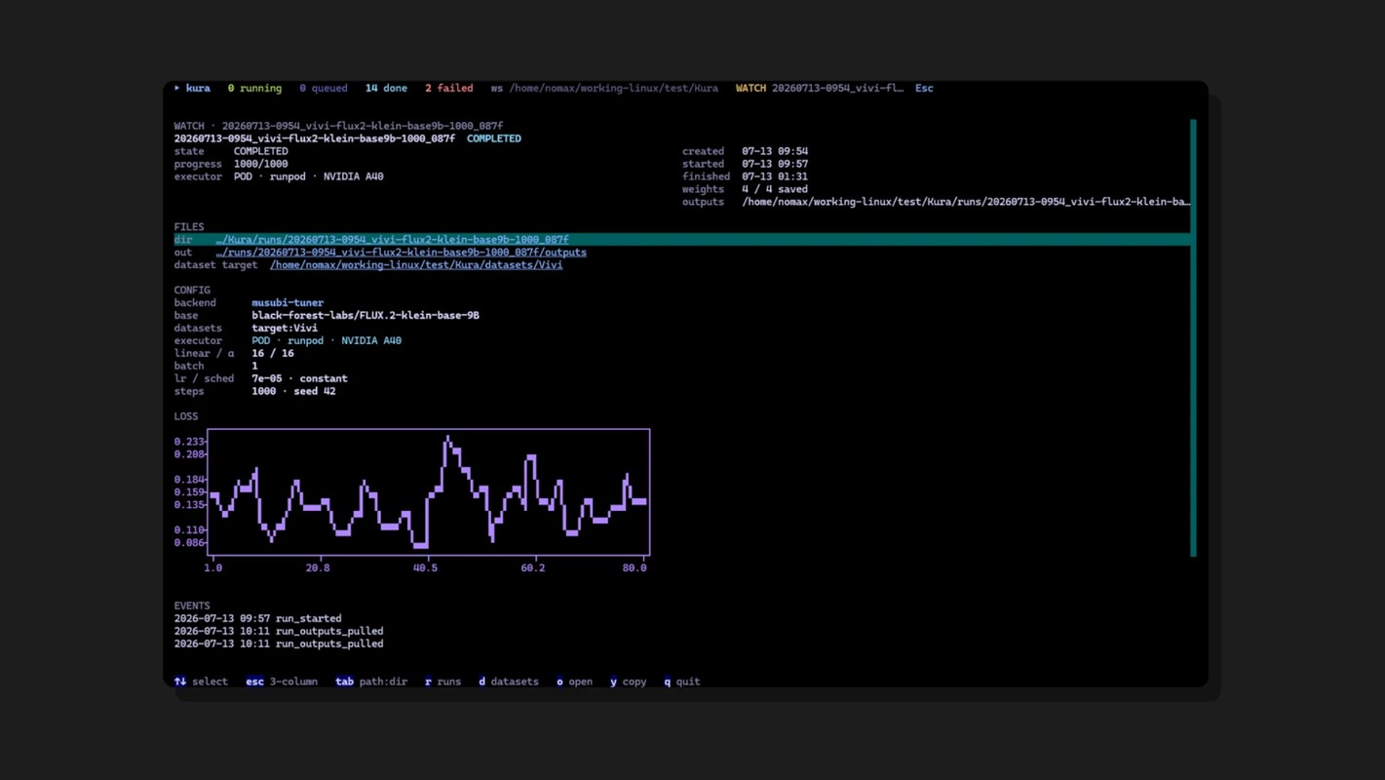Show the "14 done" jobs counter
1385x780 pixels.
coord(386,89)
